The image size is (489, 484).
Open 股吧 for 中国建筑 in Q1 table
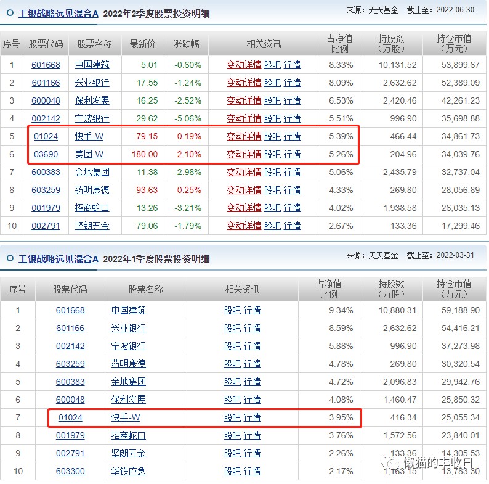[232, 310]
